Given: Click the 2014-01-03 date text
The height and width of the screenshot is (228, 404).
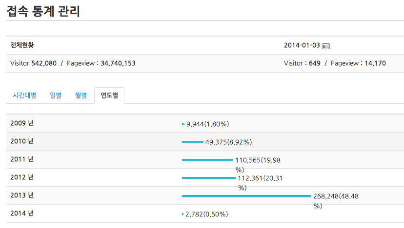Looking at the screenshot, I should click(x=302, y=45).
